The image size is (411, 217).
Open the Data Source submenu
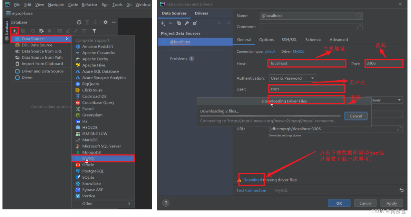[41, 39]
